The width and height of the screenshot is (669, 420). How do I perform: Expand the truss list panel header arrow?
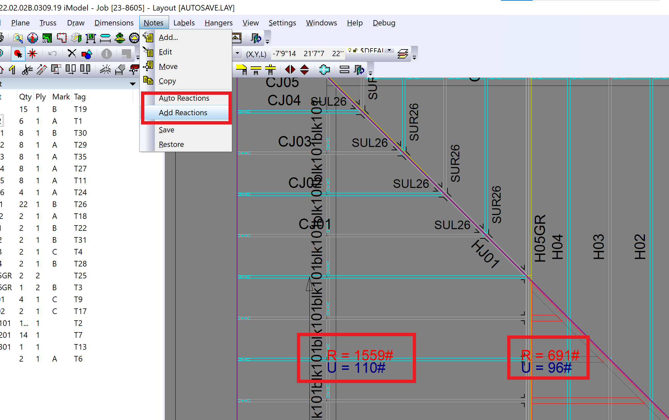click(132, 84)
